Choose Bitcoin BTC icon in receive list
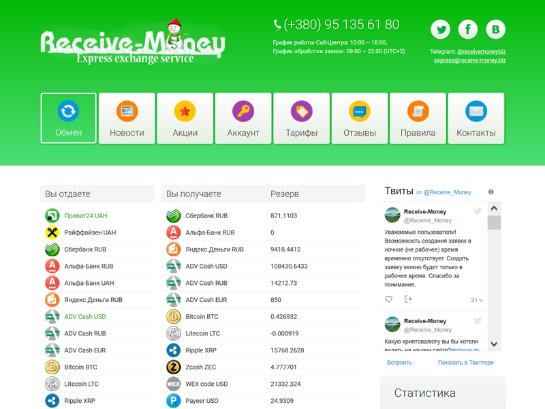 (174, 316)
